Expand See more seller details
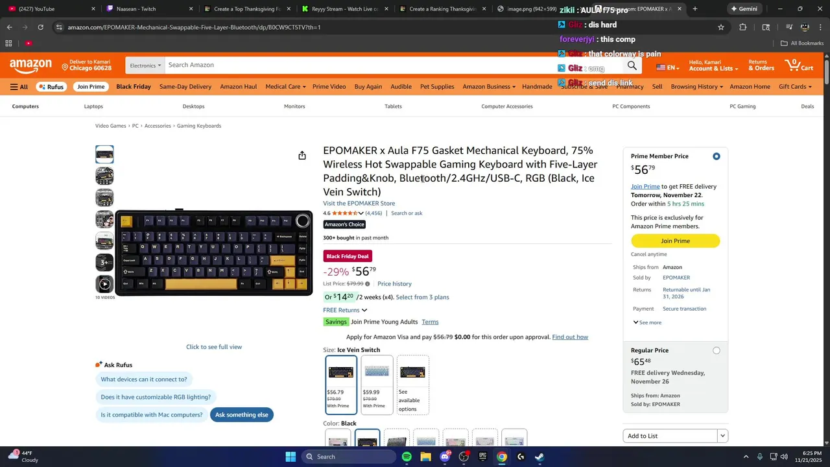This screenshot has width=830, height=467. tap(647, 322)
